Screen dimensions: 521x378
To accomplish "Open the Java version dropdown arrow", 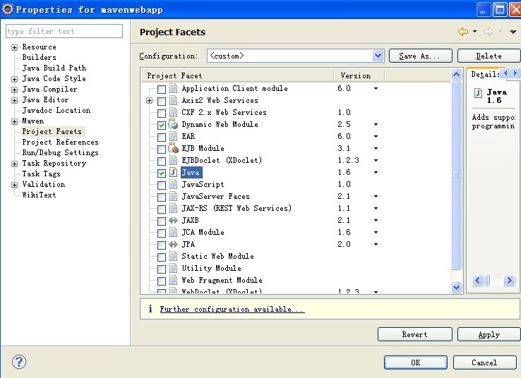I will pos(376,172).
